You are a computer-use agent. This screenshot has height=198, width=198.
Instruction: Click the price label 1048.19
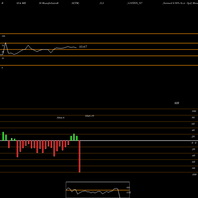click(89, 116)
